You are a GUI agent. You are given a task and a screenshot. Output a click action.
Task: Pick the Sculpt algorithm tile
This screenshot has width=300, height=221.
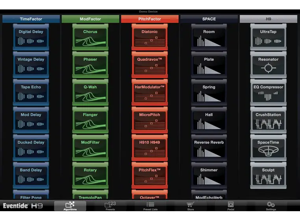(x=268, y=175)
